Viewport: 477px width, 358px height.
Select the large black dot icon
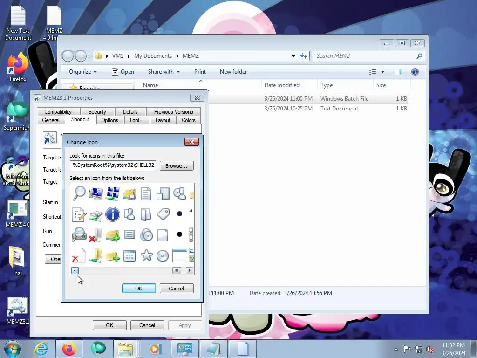tap(179, 234)
